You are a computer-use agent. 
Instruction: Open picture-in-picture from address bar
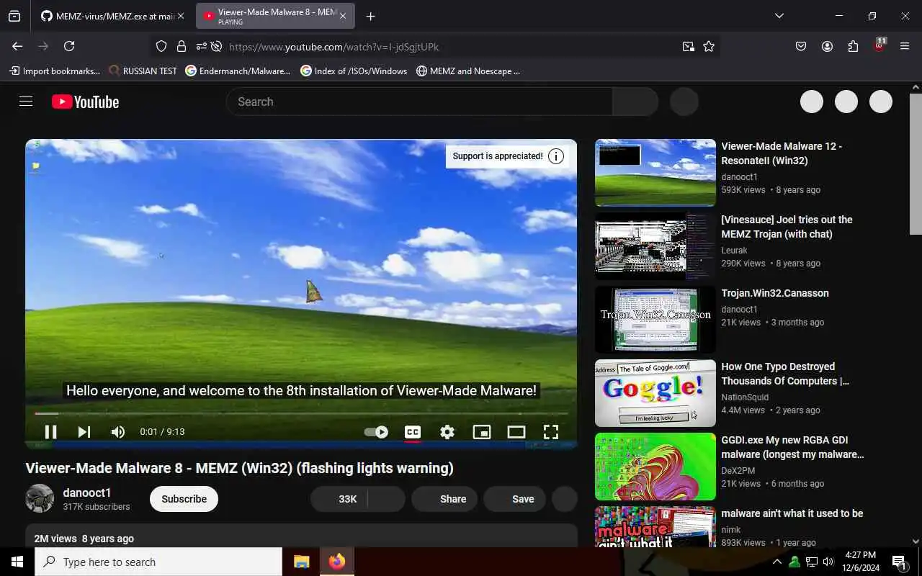click(x=689, y=46)
